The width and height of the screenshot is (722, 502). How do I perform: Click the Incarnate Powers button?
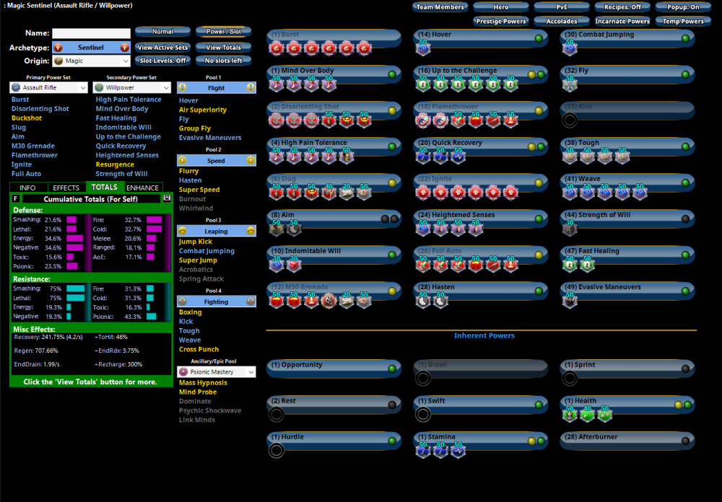(x=622, y=21)
